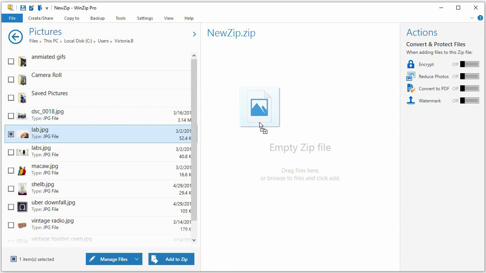This screenshot has width=486, height=273.
Task: Turn on the Reduce Photos switch
Action: tap(470, 76)
